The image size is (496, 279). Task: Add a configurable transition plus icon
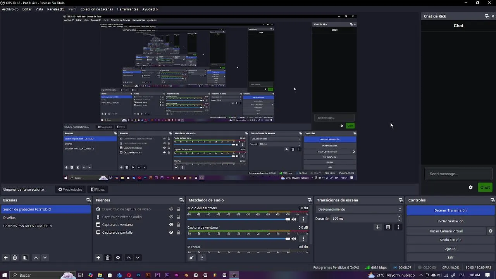[377, 227]
